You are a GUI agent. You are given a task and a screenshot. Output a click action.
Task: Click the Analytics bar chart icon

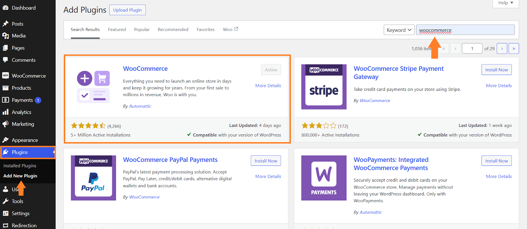click(x=5, y=112)
